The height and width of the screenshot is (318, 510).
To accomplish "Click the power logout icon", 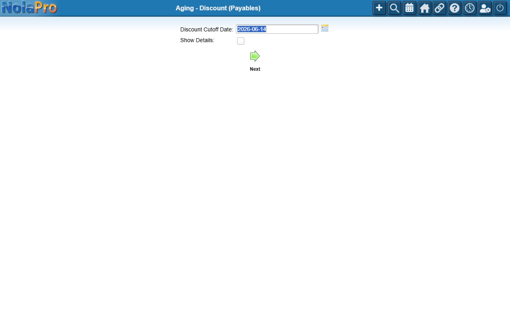I will (500, 8).
